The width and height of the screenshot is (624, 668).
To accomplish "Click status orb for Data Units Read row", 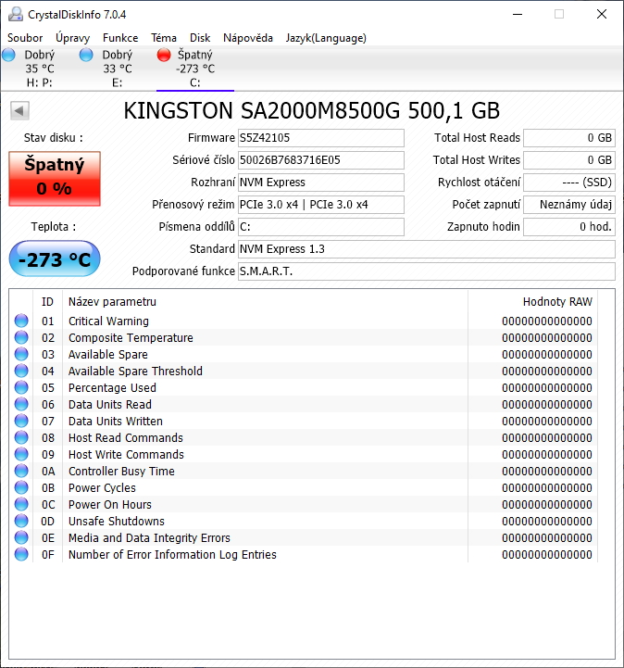I will pyautogui.click(x=21, y=404).
